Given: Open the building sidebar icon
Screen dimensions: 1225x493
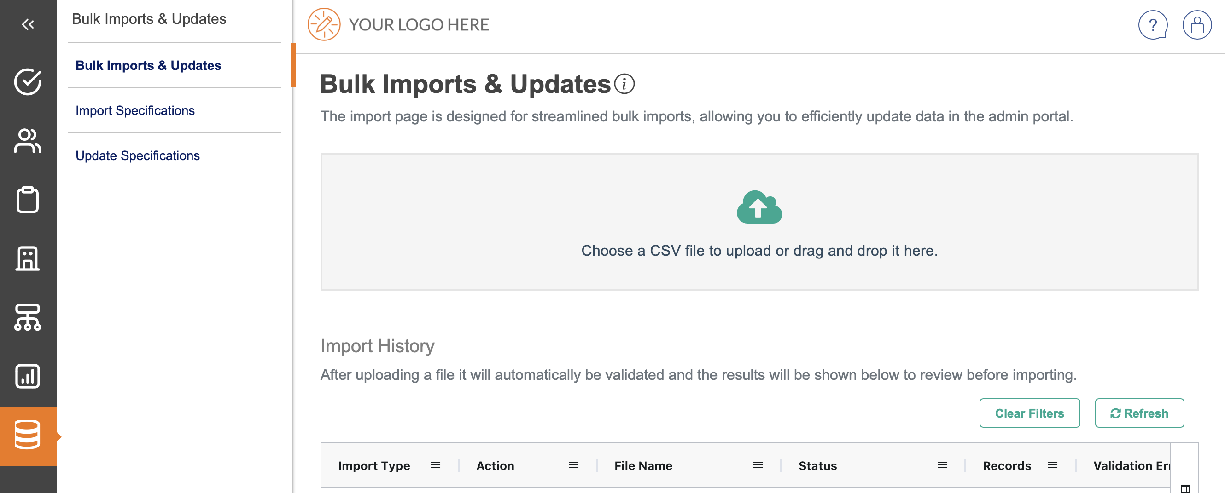Looking at the screenshot, I should [x=28, y=258].
